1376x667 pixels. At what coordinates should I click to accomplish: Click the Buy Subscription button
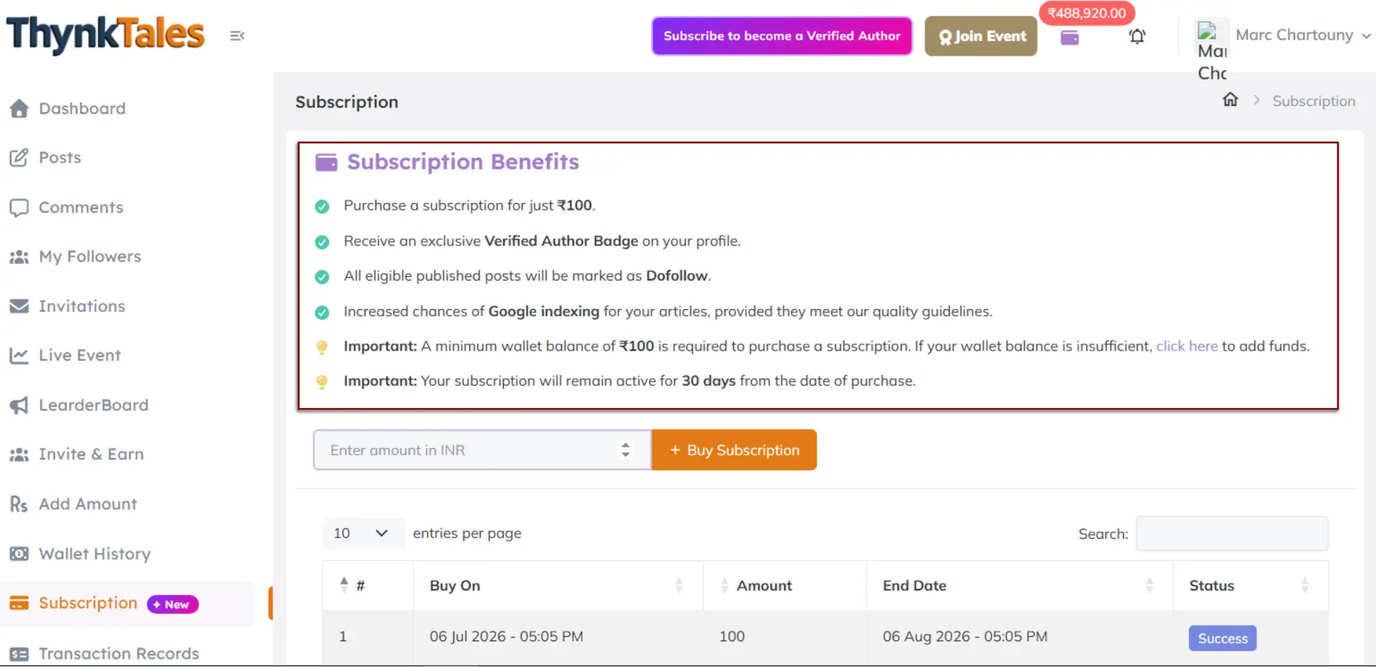[735, 450]
